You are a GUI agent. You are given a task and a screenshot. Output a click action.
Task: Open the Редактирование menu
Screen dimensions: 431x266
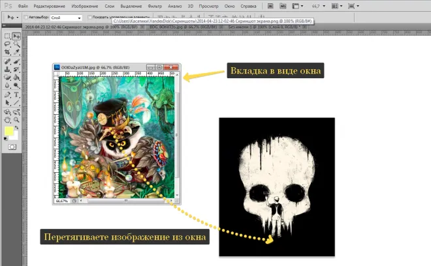[x=49, y=6]
